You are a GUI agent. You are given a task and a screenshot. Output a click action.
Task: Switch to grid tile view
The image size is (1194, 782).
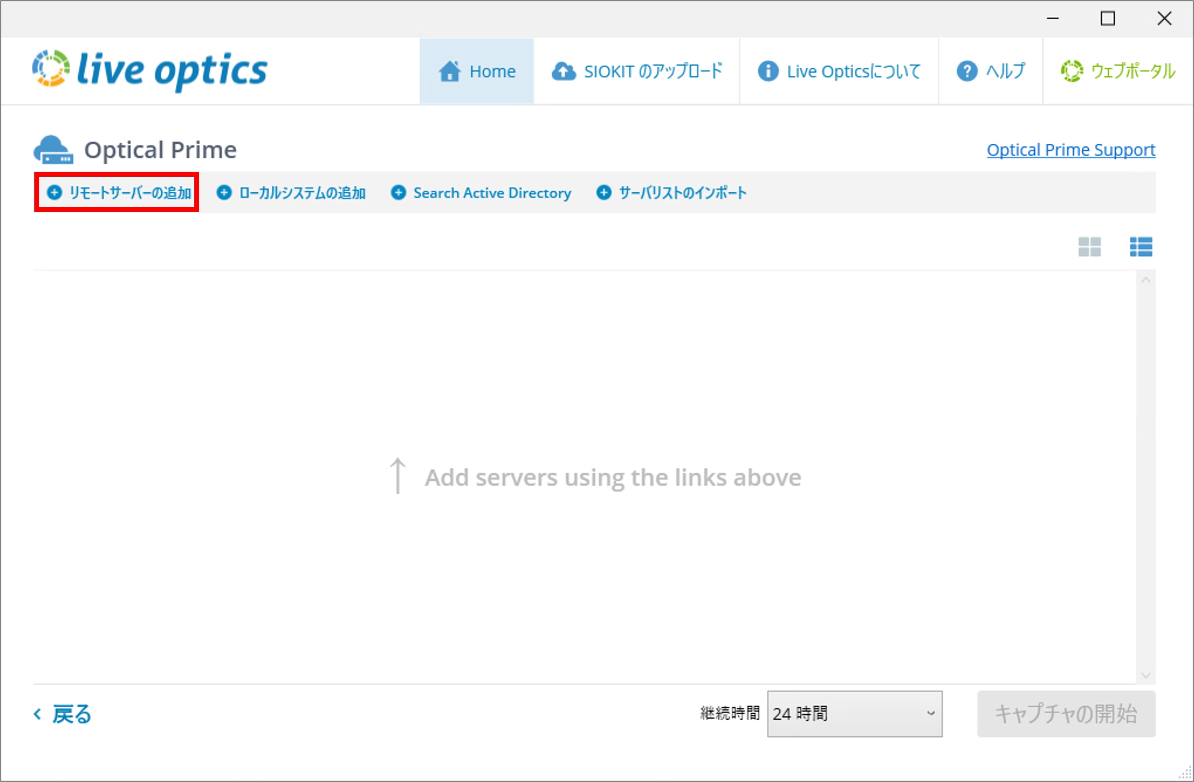tap(1089, 247)
